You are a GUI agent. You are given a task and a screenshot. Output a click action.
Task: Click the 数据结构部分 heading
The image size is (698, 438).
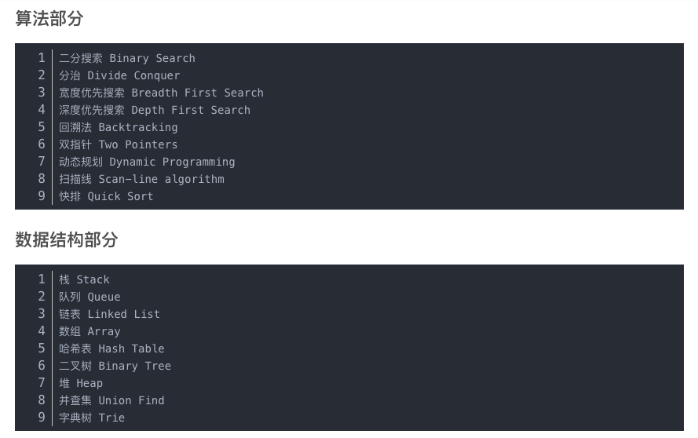[x=66, y=239]
